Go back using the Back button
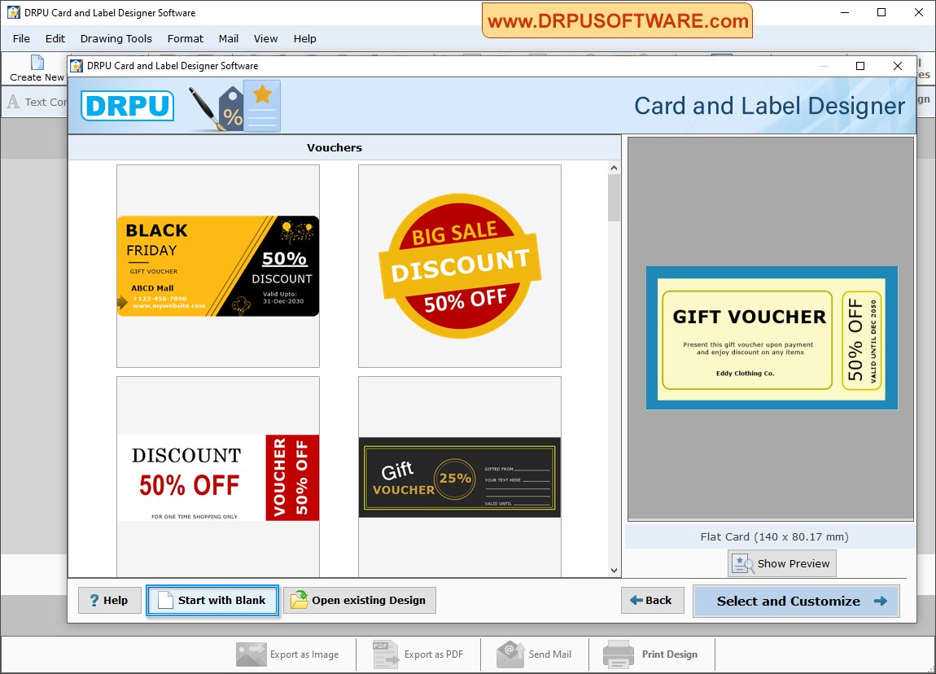The height and width of the screenshot is (674, 936). coord(652,600)
